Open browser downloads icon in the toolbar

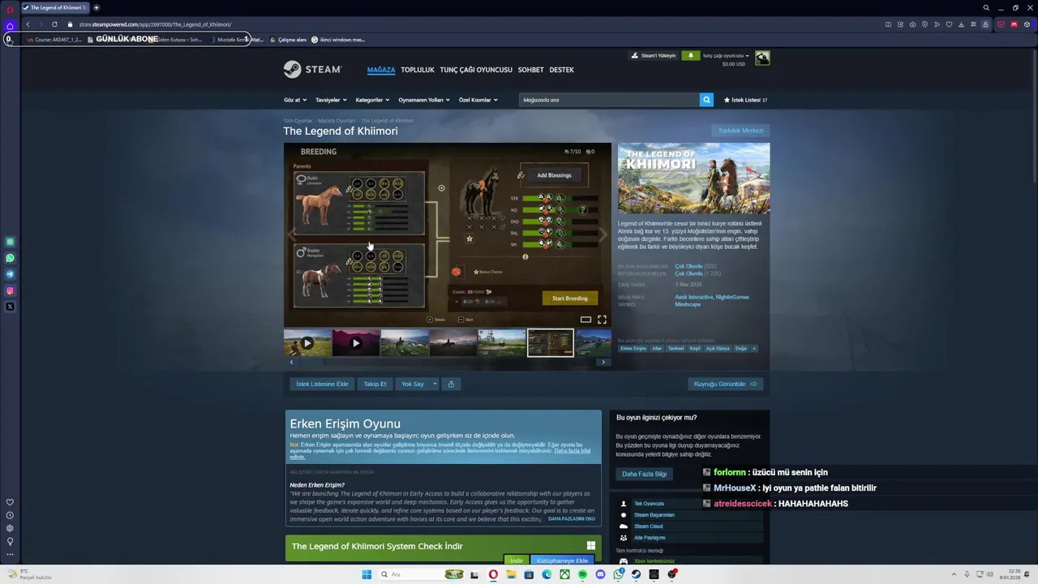pos(962,24)
